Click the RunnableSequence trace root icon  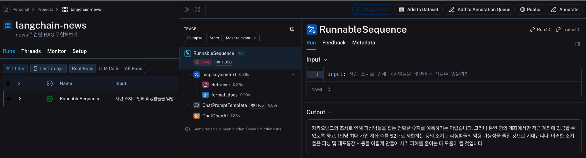point(188,53)
